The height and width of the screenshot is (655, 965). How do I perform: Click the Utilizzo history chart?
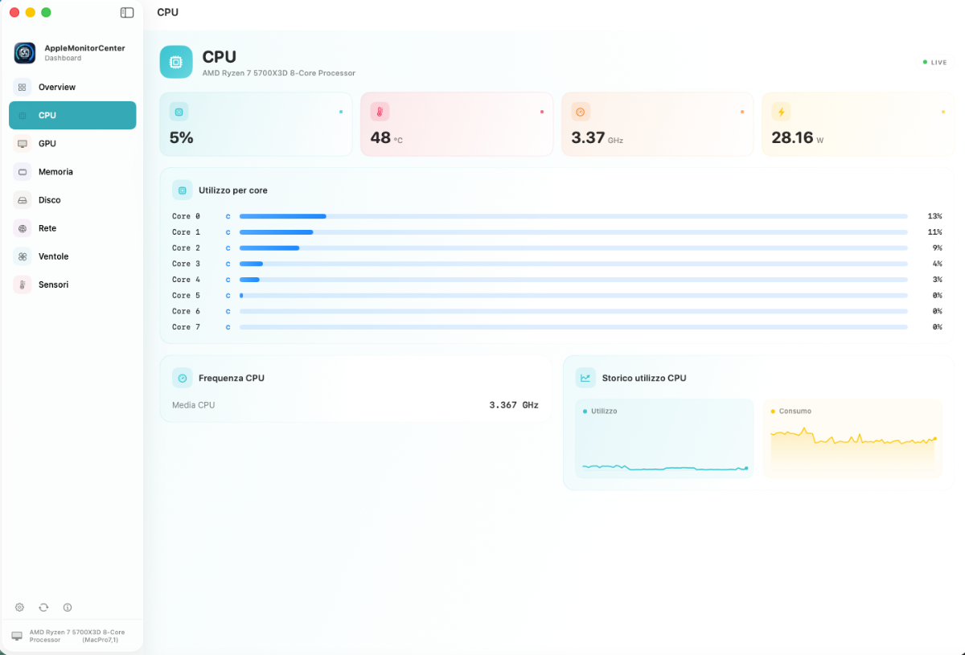665,438
